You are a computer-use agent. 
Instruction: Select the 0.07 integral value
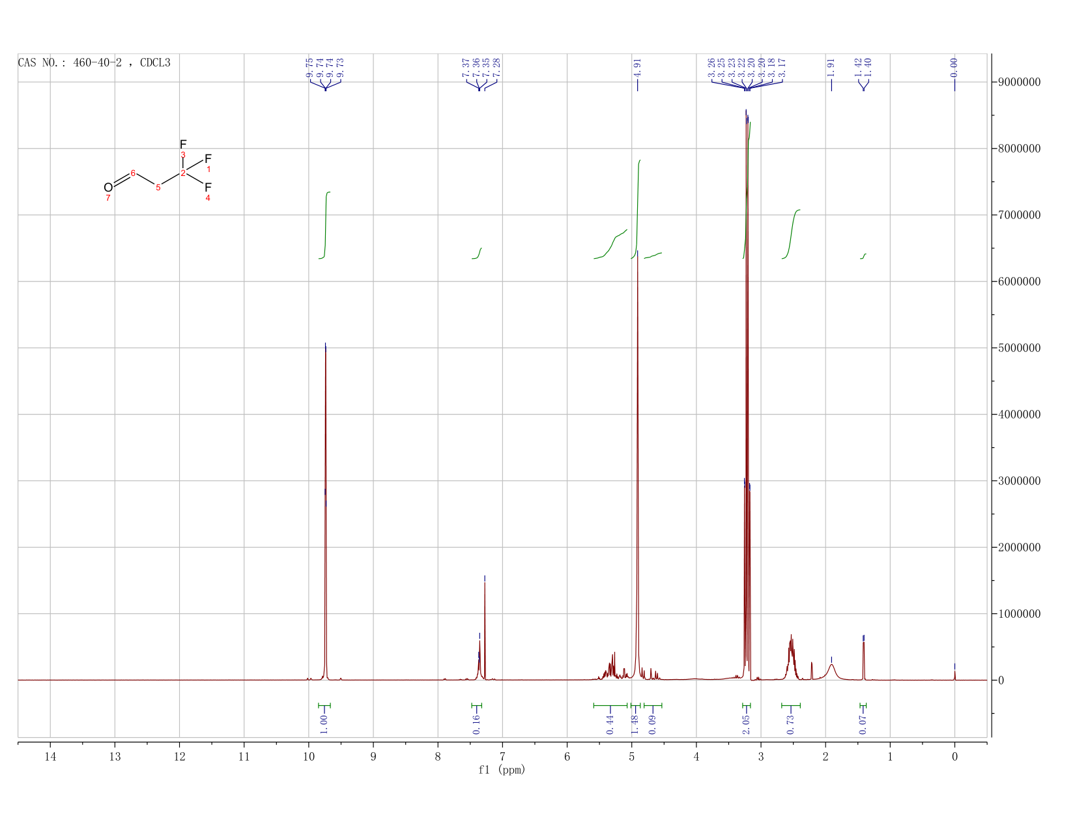(x=863, y=723)
